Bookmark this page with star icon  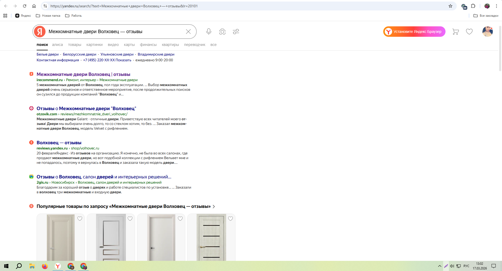click(450, 6)
